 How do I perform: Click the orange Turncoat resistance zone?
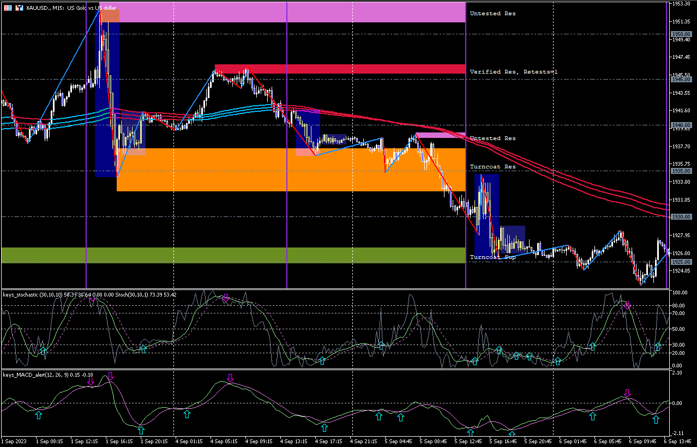[289, 170]
